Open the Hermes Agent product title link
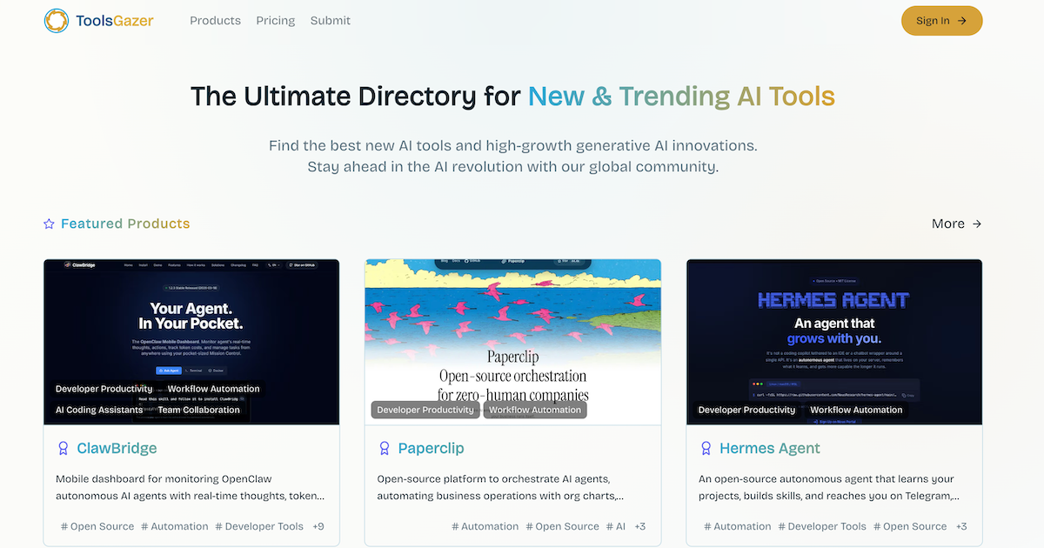This screenshot has height=548, width=1044. click(x=770, y=449)
